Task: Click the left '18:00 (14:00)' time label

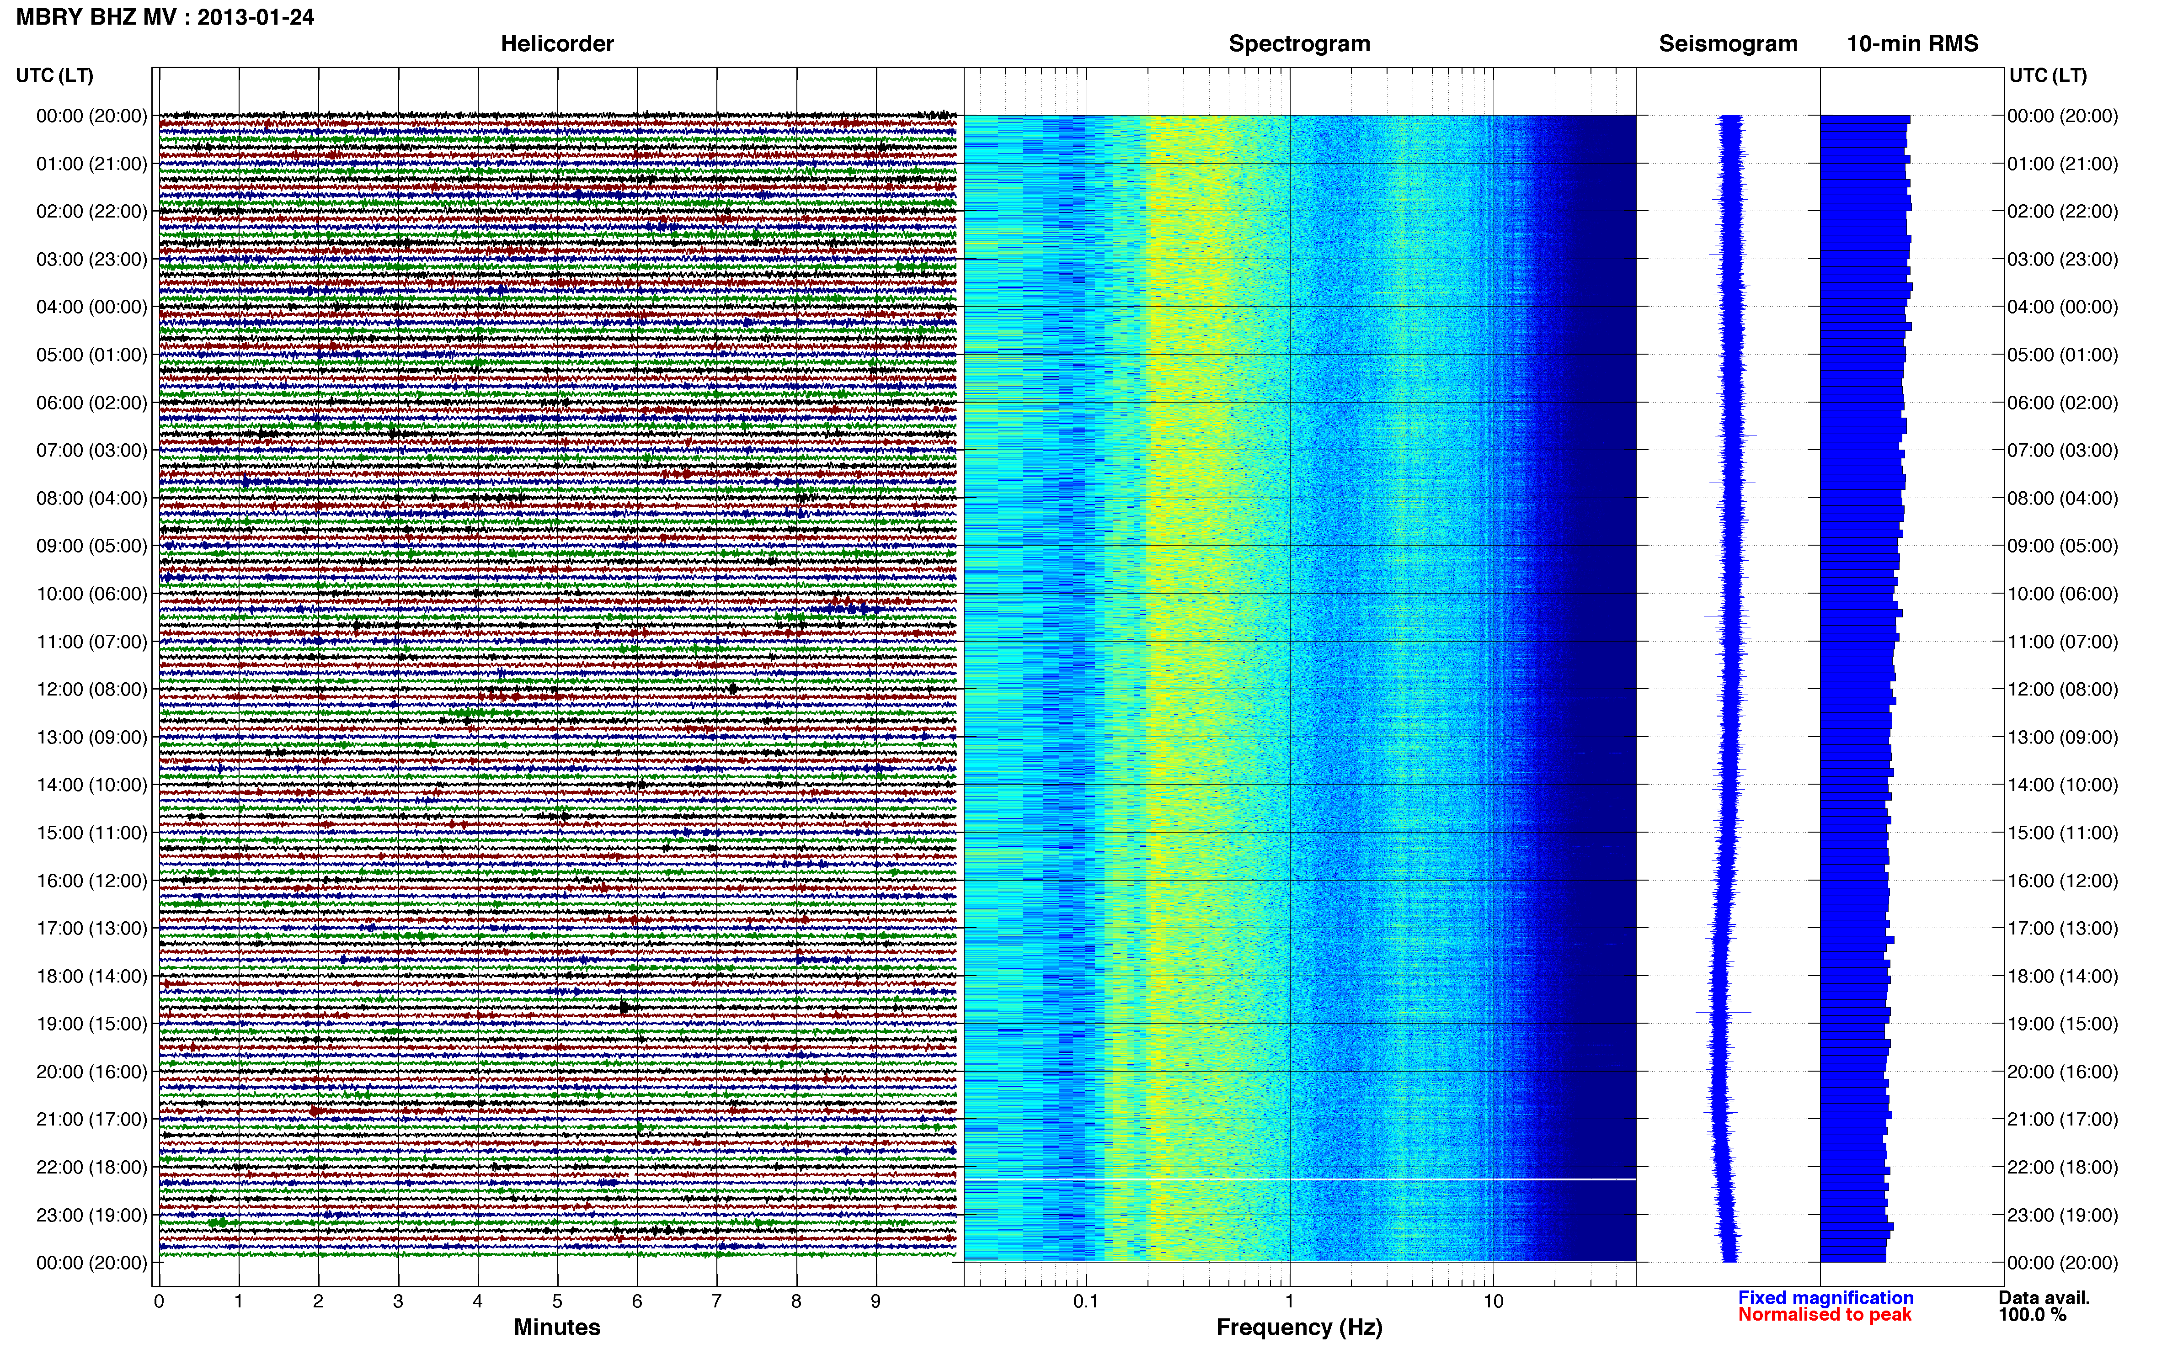Action: (x=91, y=976)
